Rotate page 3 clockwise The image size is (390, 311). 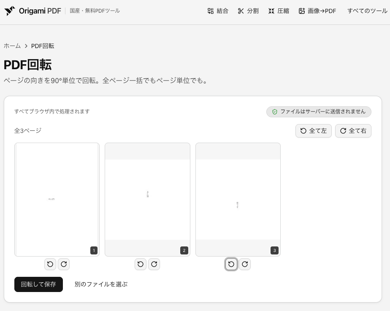click(245, 264)
